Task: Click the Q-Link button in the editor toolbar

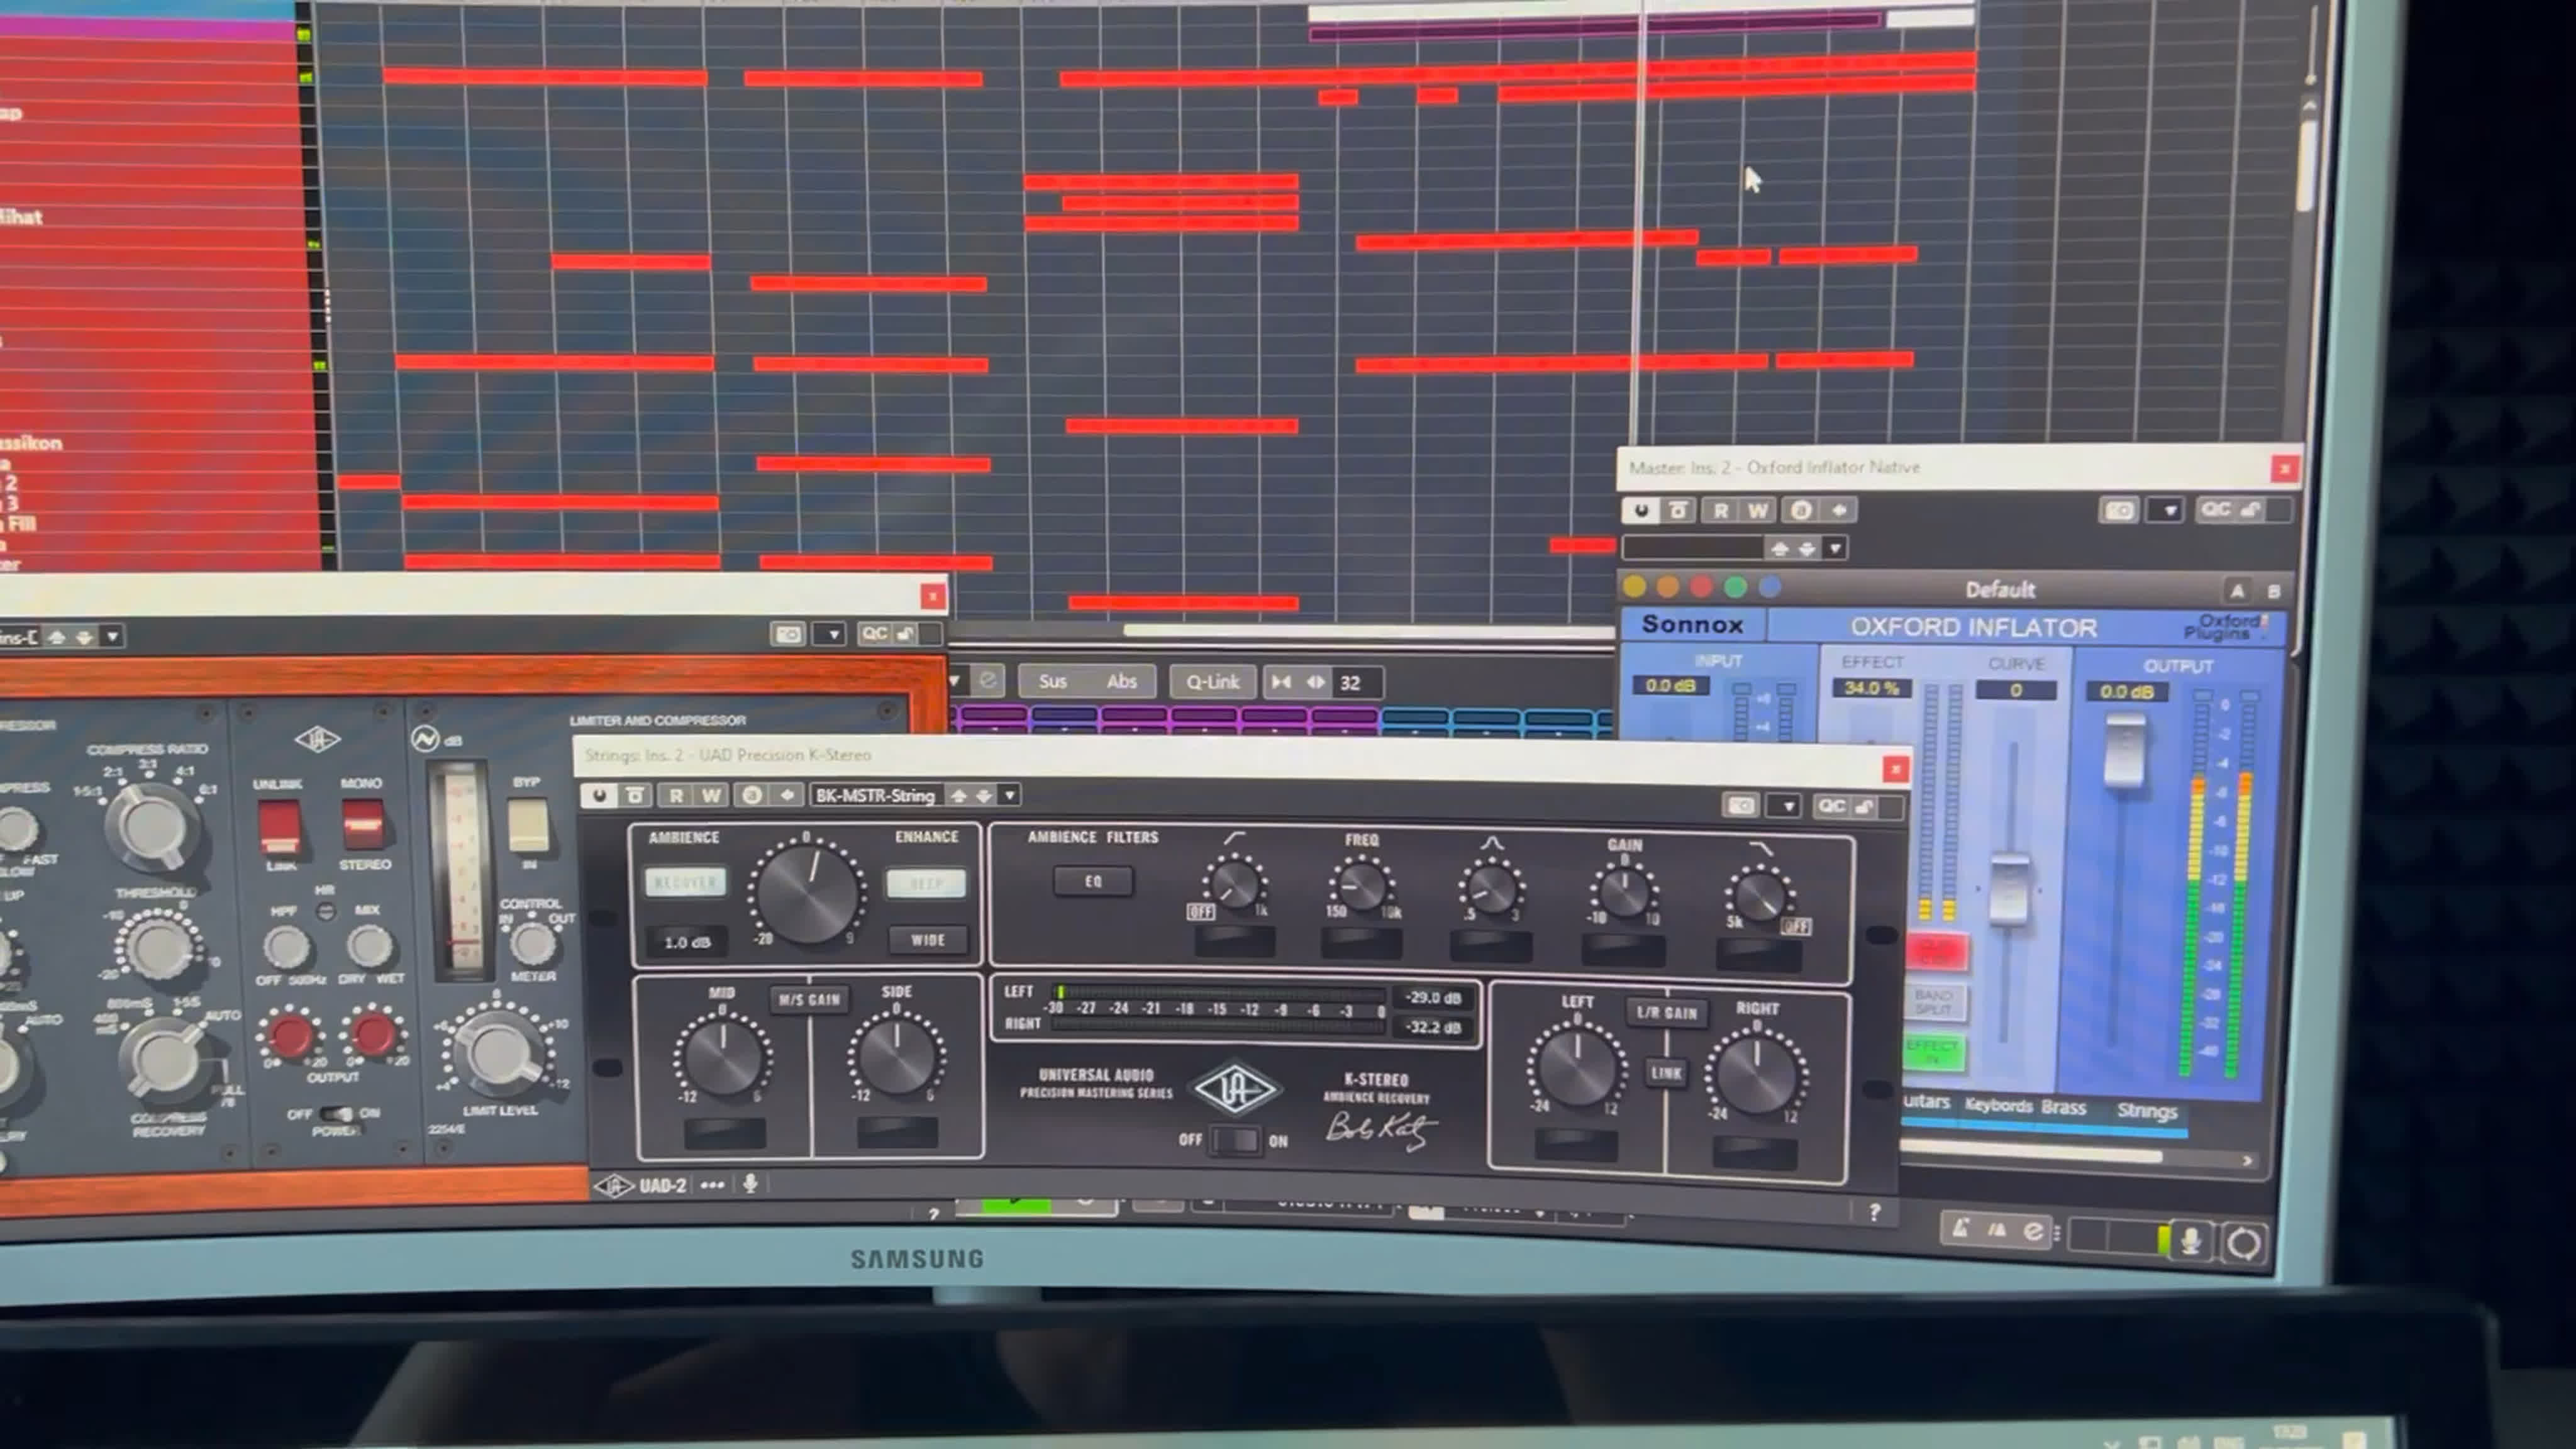Action: [1212, 682]
